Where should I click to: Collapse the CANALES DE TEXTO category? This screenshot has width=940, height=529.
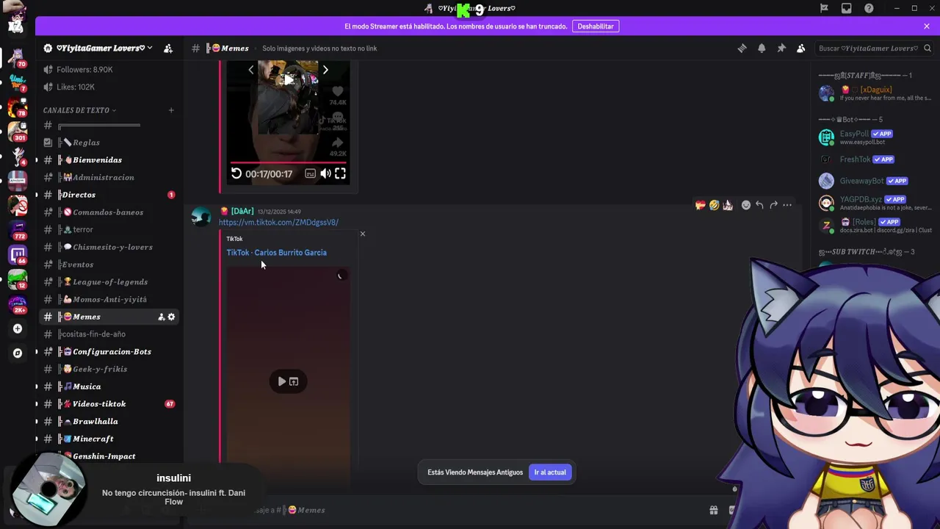click(79, 110)
